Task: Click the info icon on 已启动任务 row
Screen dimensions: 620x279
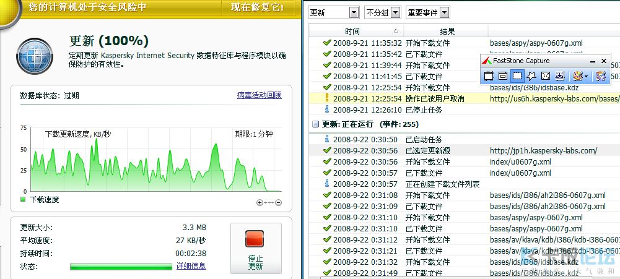Action: (x=327, y=139)
